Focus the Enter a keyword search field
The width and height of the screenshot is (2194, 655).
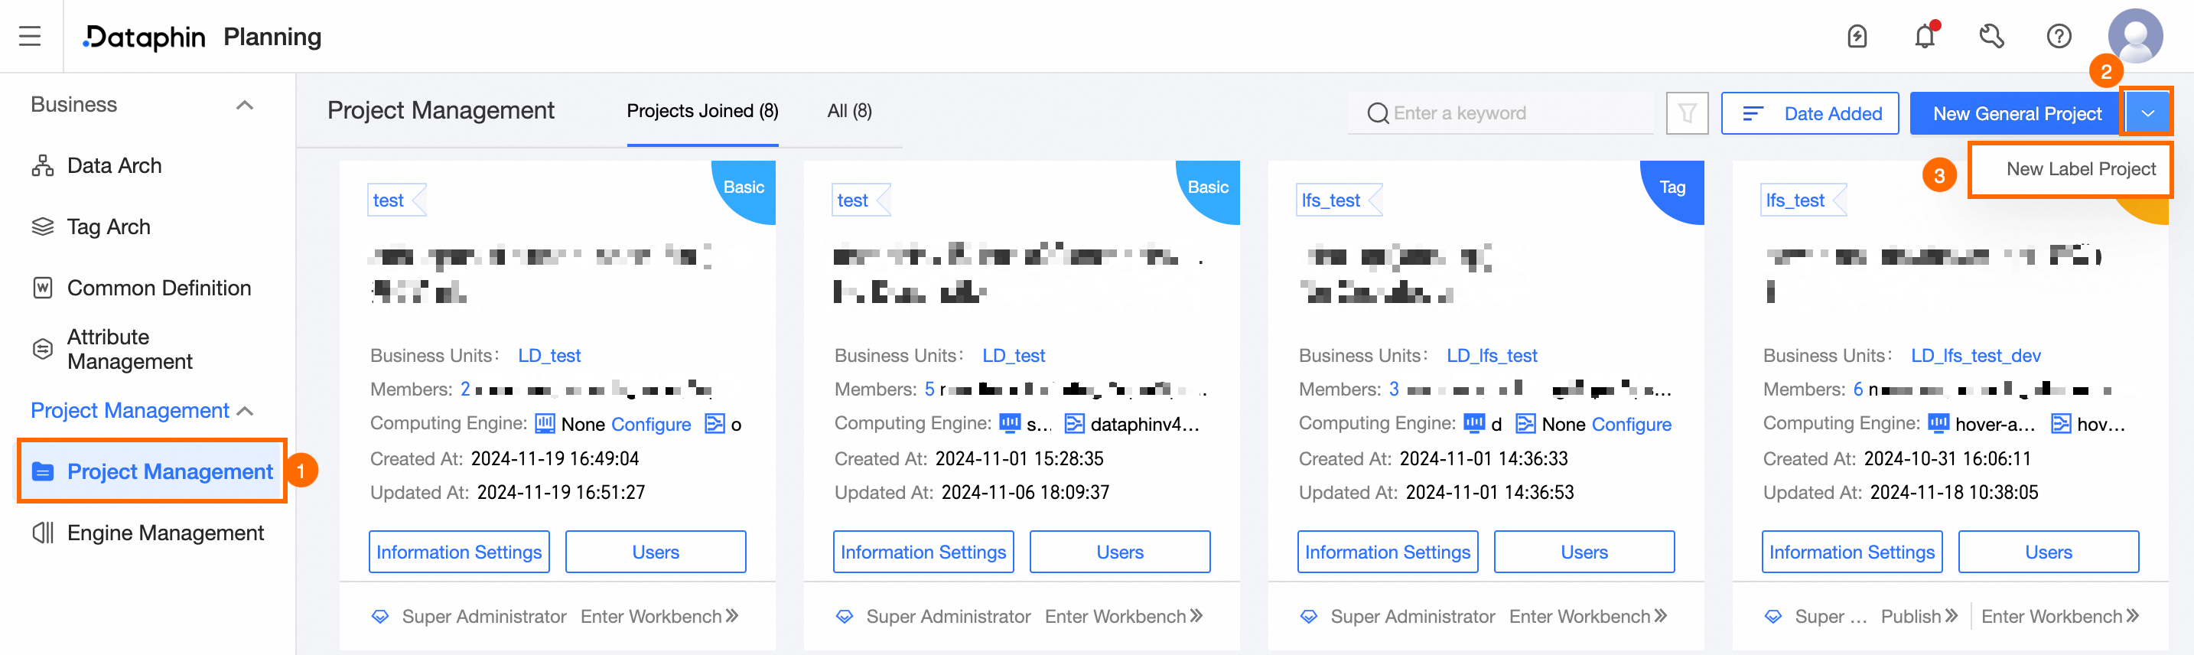click(1501, 113)
